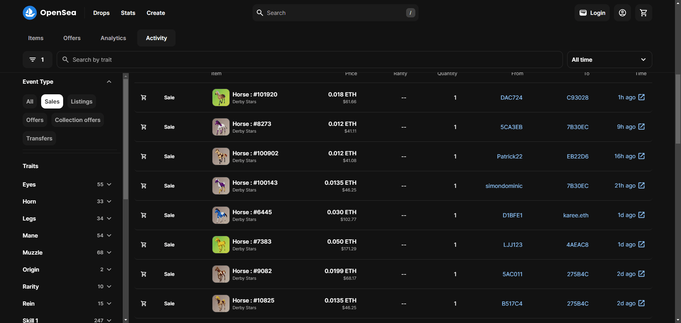Toggle the Listings event type filter
This screenshot has width=681, height=323.
82,101
